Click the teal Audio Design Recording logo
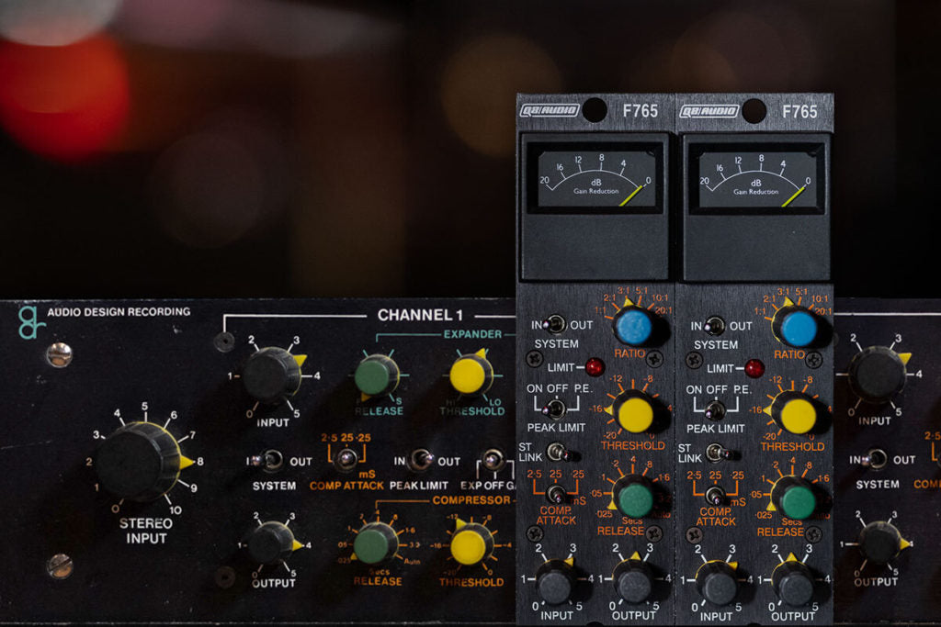Viewport: 941px width, 627px height. (31, 322)
